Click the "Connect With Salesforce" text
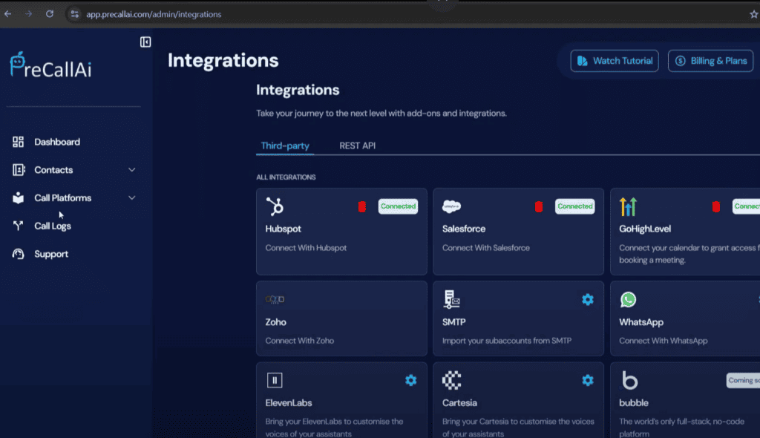This screenshot has height=438, width=760. 485,248
